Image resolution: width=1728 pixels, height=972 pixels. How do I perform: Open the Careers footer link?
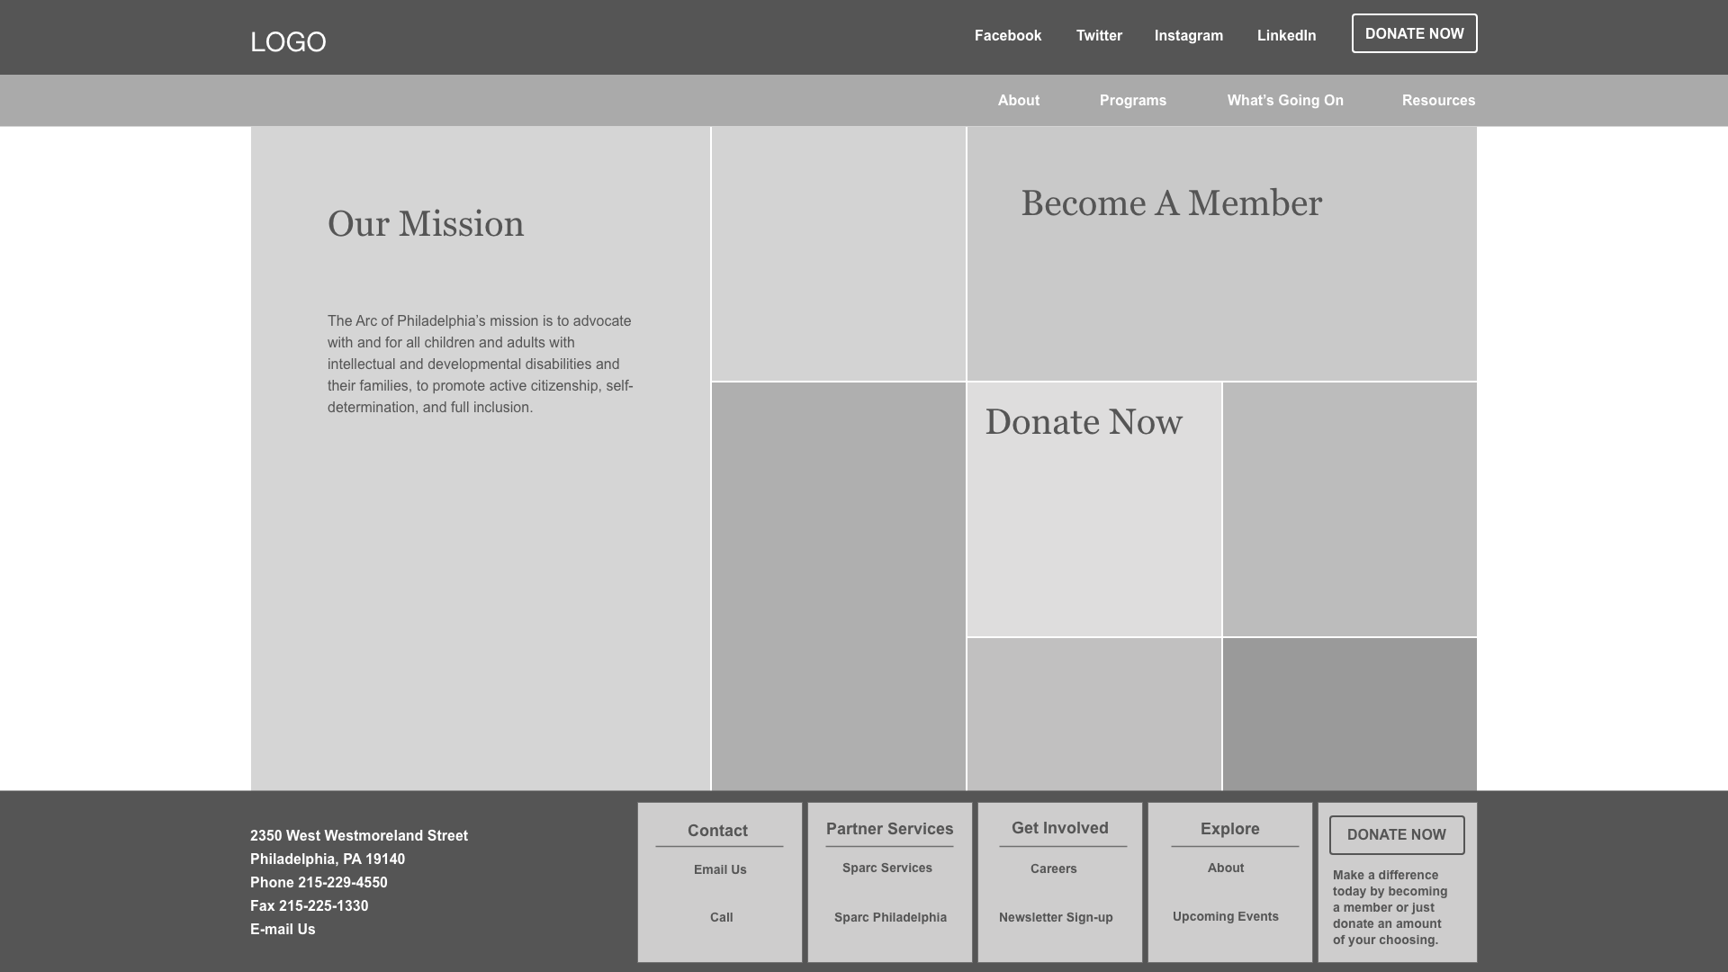(x=1053, y=869)
